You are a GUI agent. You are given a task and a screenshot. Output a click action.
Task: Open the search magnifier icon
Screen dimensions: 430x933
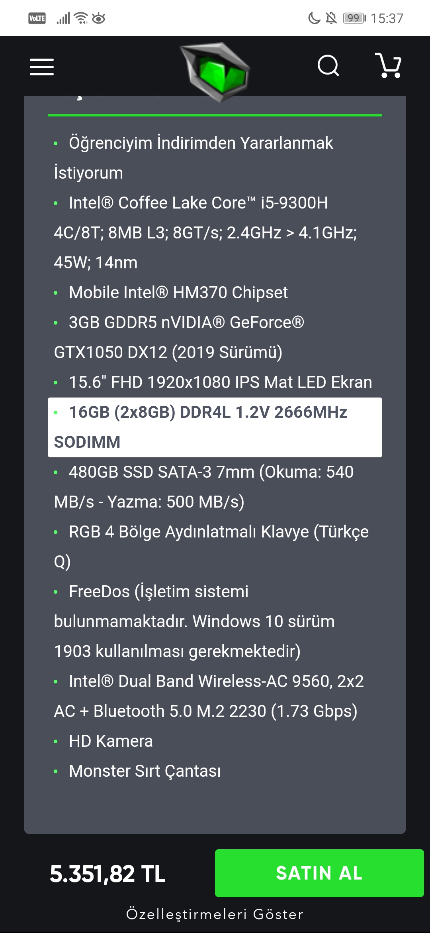point(328,65)
